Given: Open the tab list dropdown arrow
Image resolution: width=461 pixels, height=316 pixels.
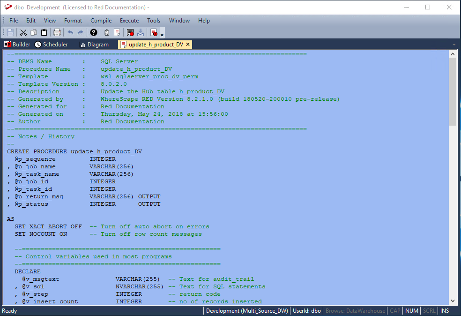Looking at the screenshot, I should point(454,45).
